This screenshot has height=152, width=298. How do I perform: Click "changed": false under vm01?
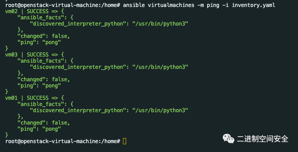pos(44,123)
